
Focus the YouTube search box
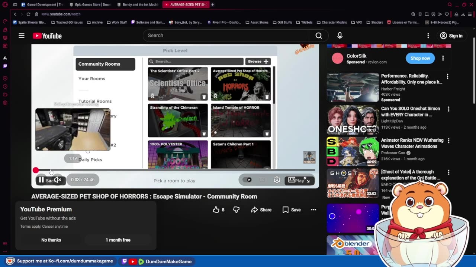coord(226,36)
